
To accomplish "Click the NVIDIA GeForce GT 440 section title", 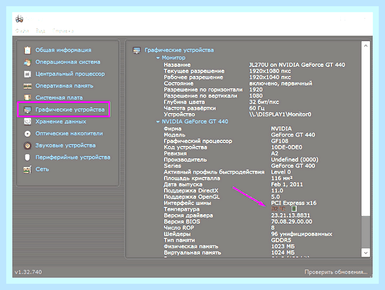I will pos(195,122).
